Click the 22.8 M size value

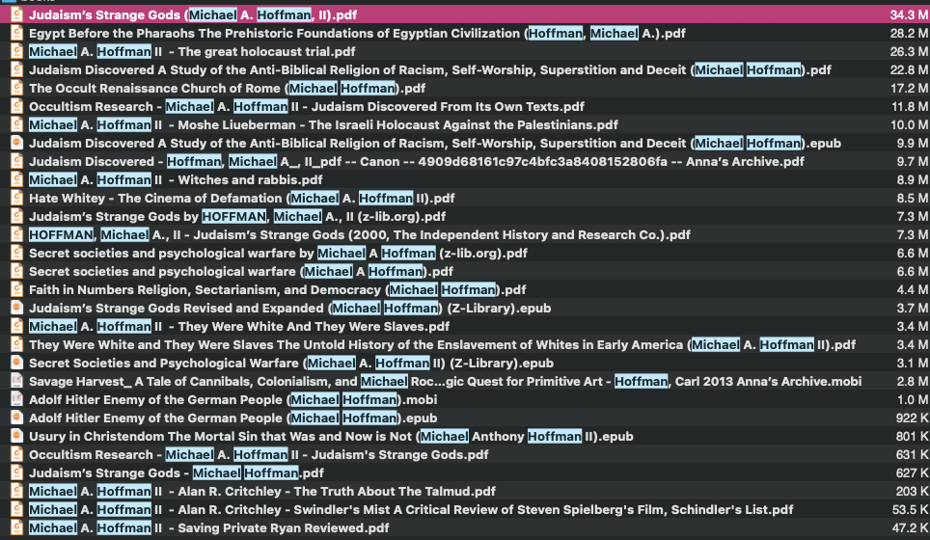(x=909, y=70)
